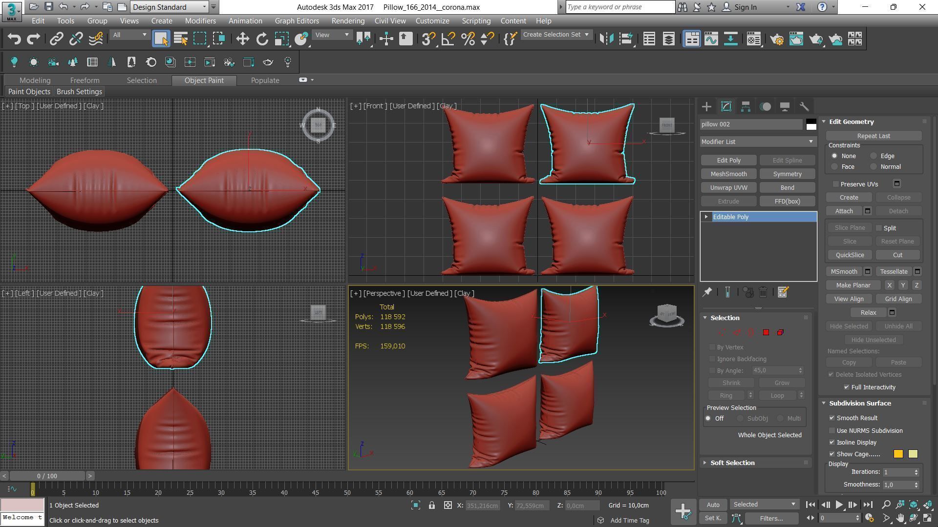
Task: Click the Relax button
Action: click(868, 313)
